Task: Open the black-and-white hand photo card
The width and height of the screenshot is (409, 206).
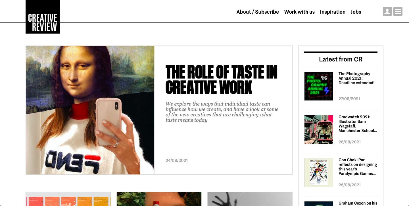Action: tap(250, 199)
